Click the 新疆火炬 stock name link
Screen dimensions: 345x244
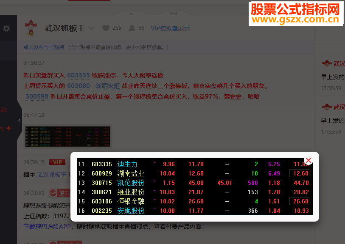108,86
